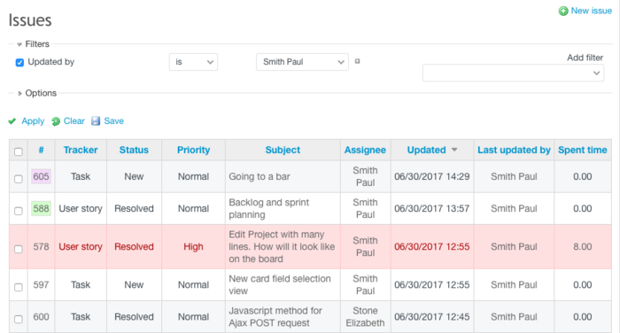Image resolution: width=620 pixels, height=333 pixels.
Task: Click the 8.00 spent time value
Action: 583,246
